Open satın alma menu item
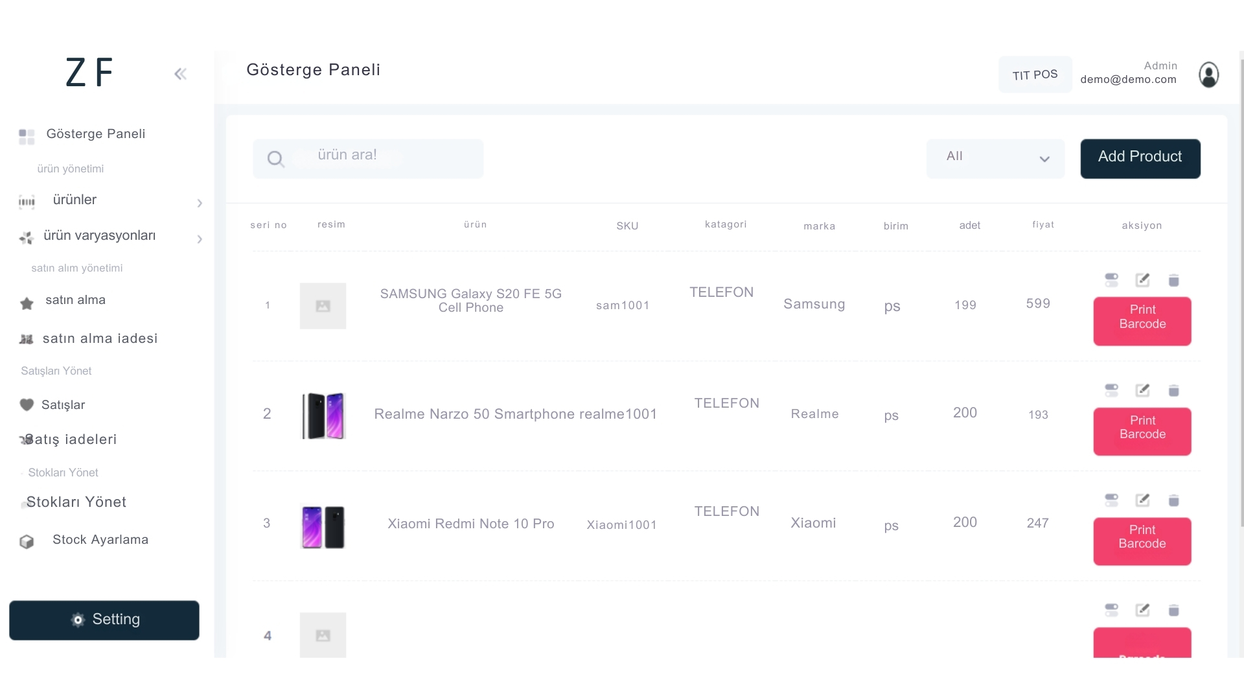Viewport: 1244px width, 700px height. pos(75,300)
